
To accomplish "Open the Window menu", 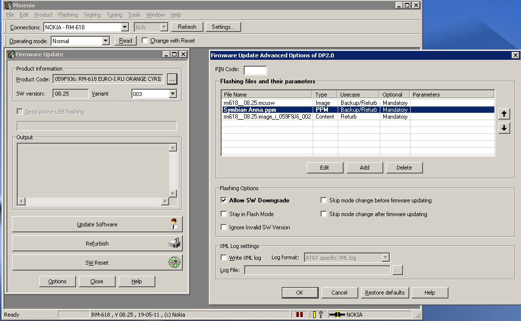I will [155, 15].
